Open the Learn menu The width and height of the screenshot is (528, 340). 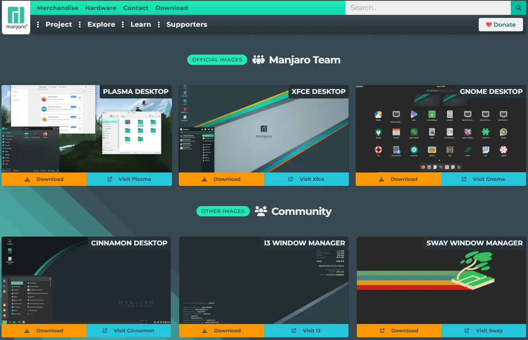point(141,24)
